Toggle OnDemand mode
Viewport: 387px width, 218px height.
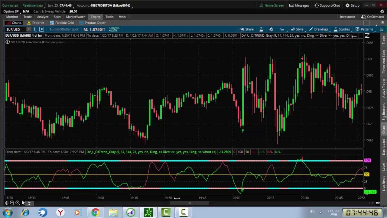(x=372, y=17)
